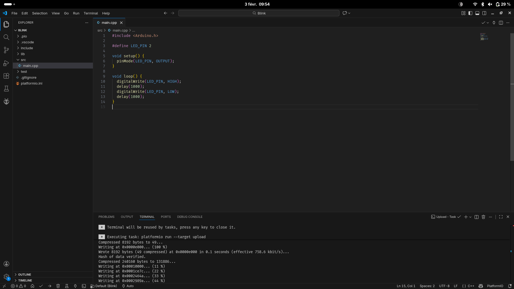Open the Testing flask view
Image resolution: width=514 pixels, height=289 pixels.
coord(6,89)
